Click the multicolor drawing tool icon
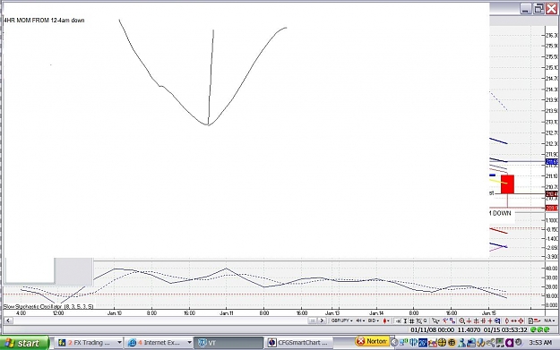Screen dimensions: 560x350 tap(445, 320)
